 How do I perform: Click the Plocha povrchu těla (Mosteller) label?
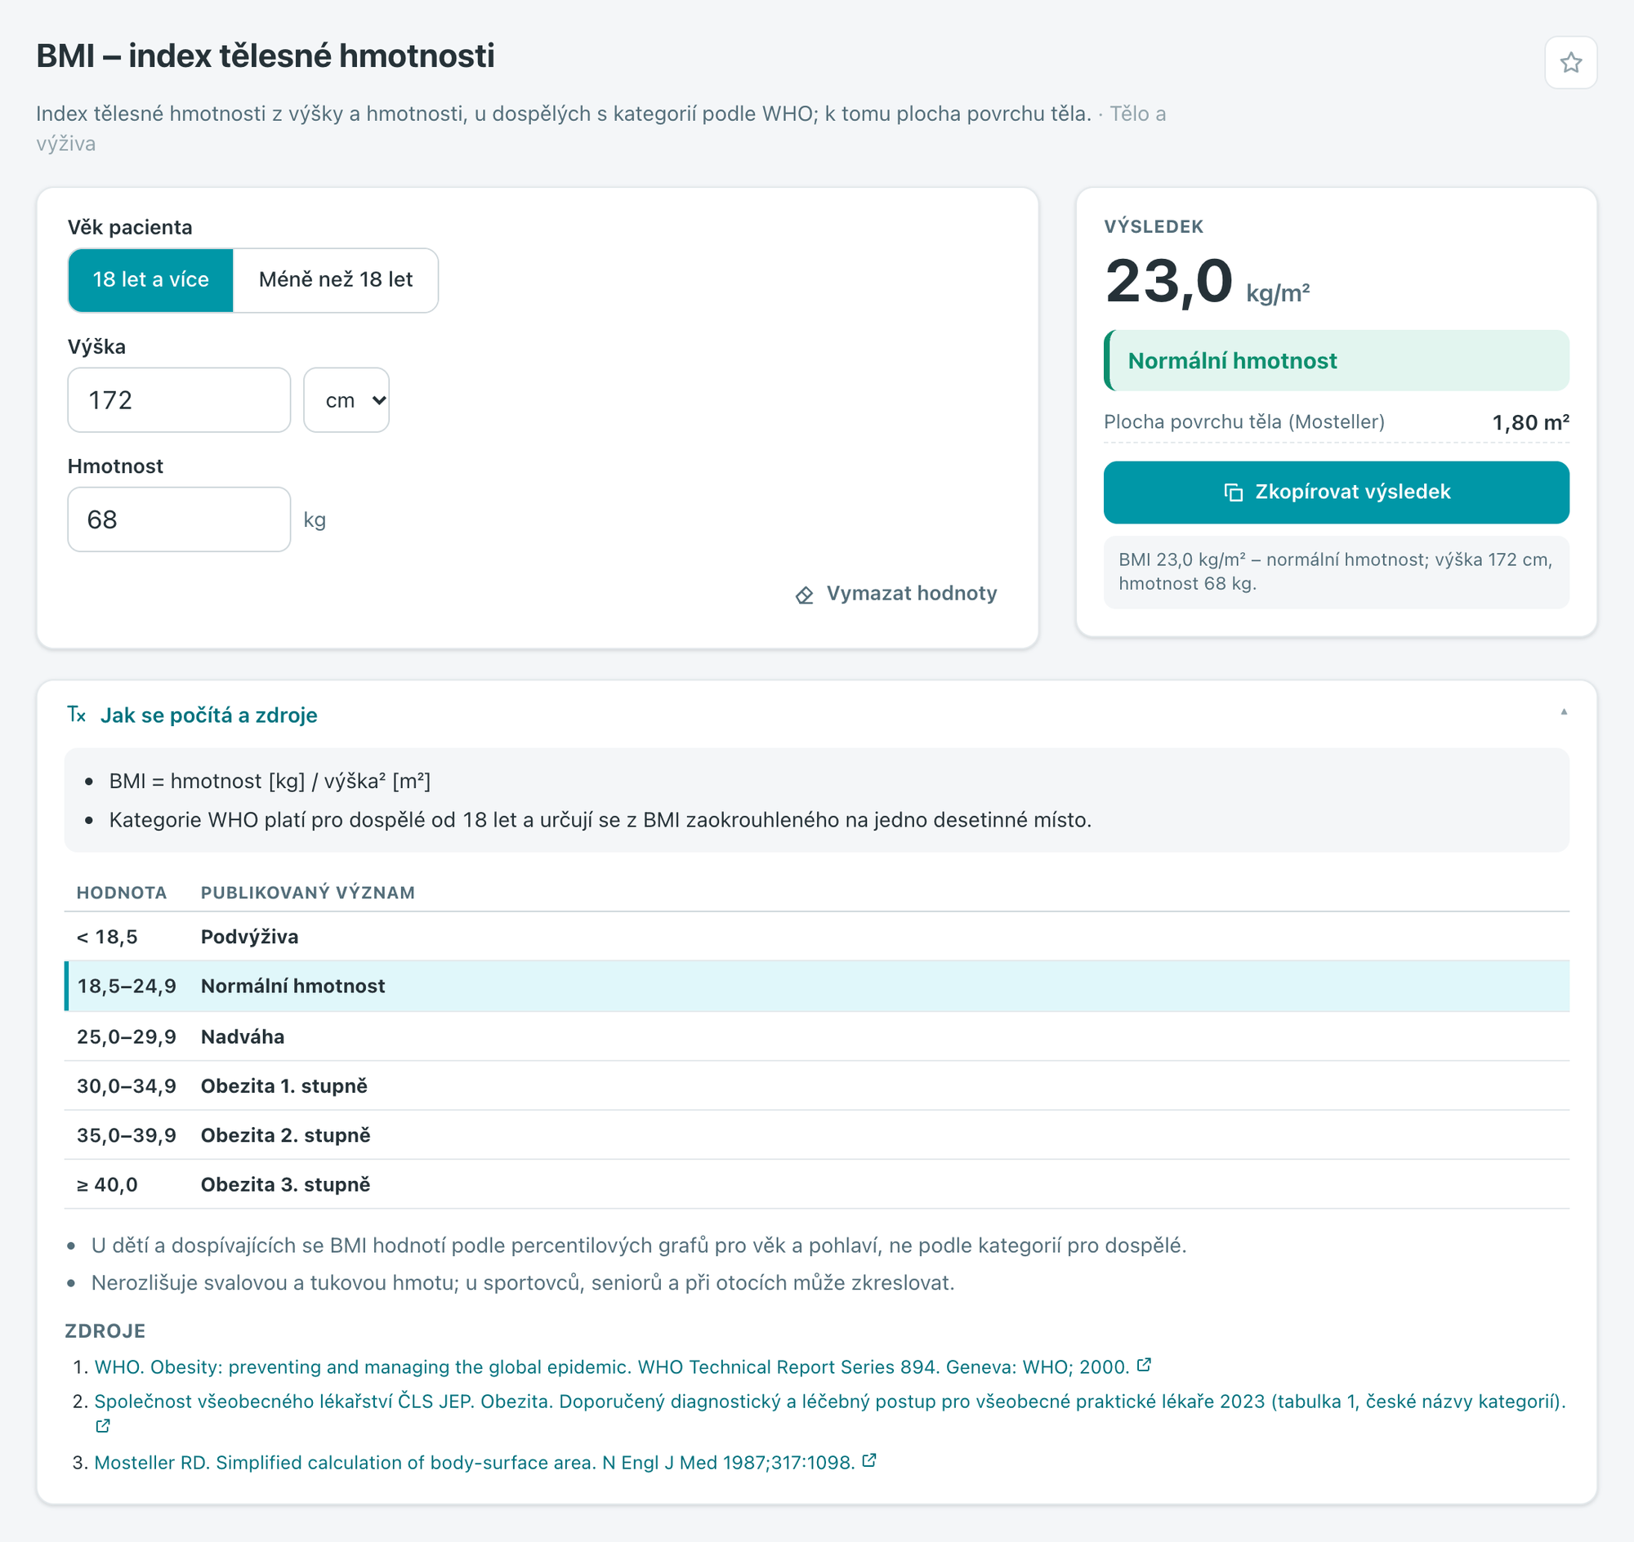[1243, 421]
